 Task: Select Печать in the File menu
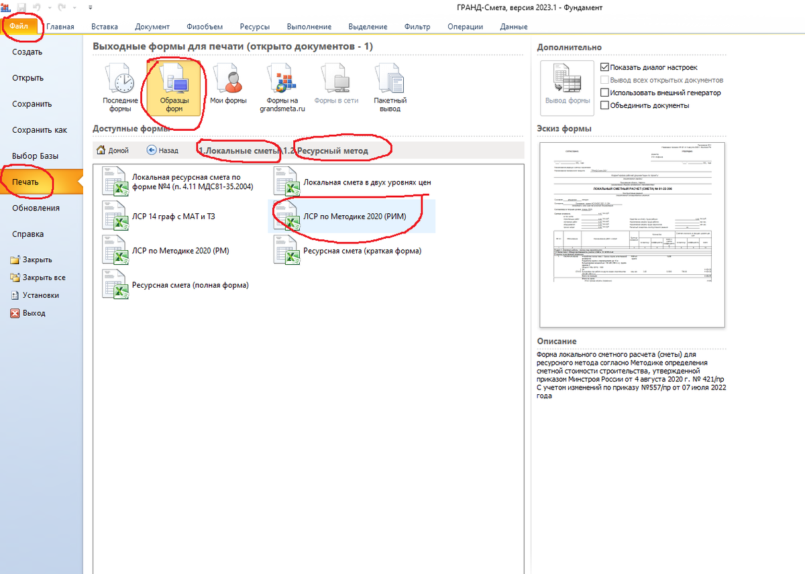click(42, 182)
